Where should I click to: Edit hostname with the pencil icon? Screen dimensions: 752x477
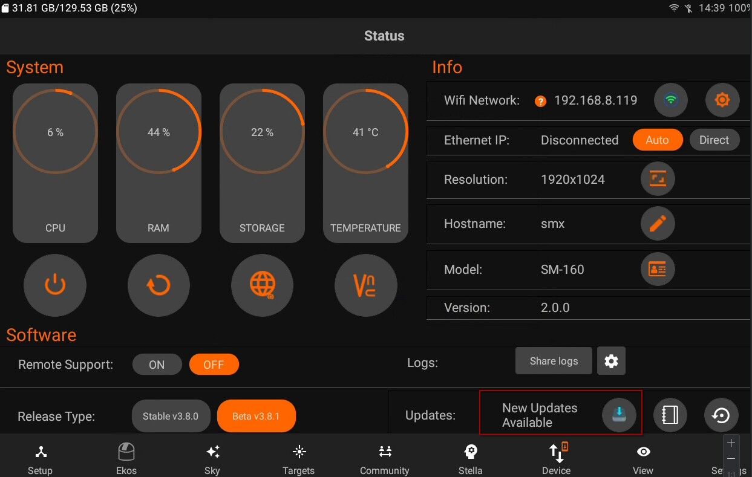click(658, 223)
